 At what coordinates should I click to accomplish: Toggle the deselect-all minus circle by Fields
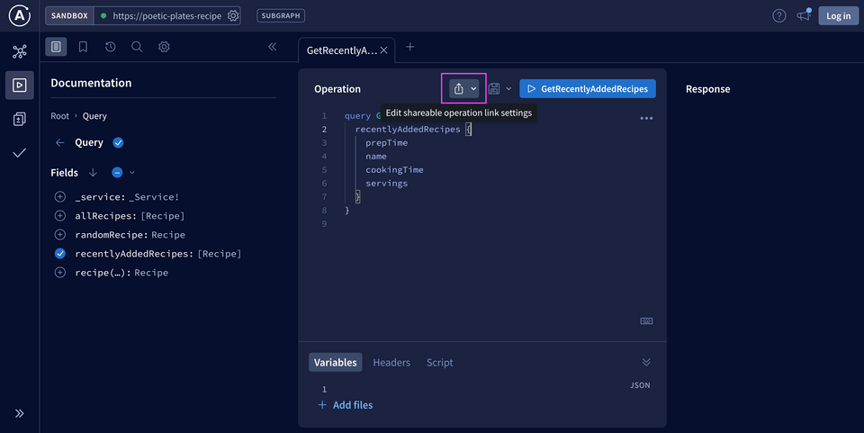117,173
